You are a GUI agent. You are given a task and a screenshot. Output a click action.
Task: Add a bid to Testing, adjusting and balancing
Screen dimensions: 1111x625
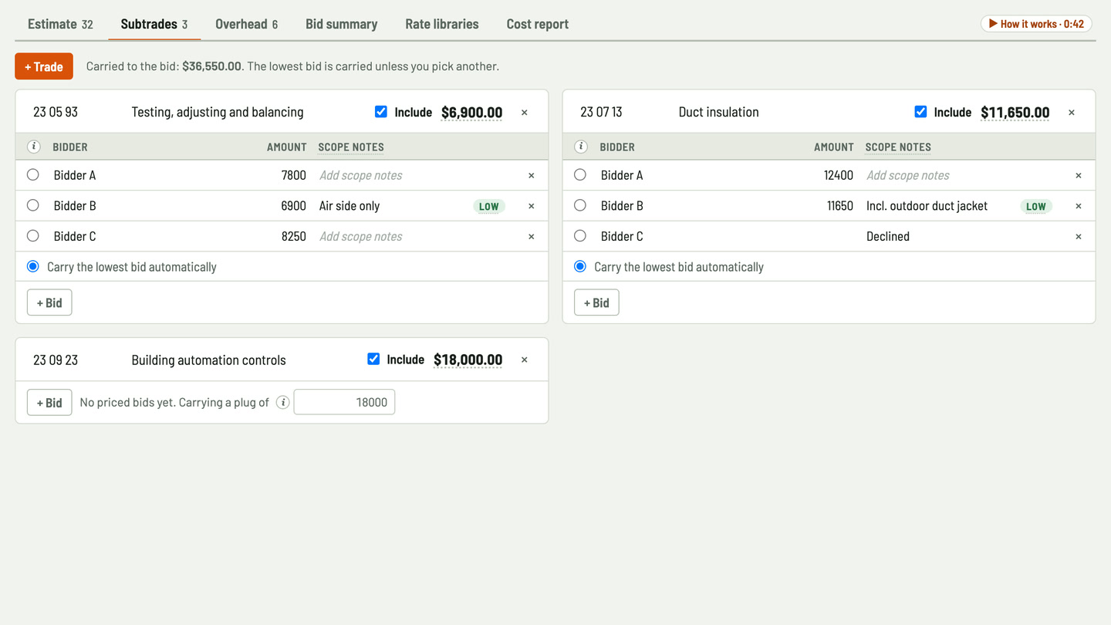click(x=49, y=302)
